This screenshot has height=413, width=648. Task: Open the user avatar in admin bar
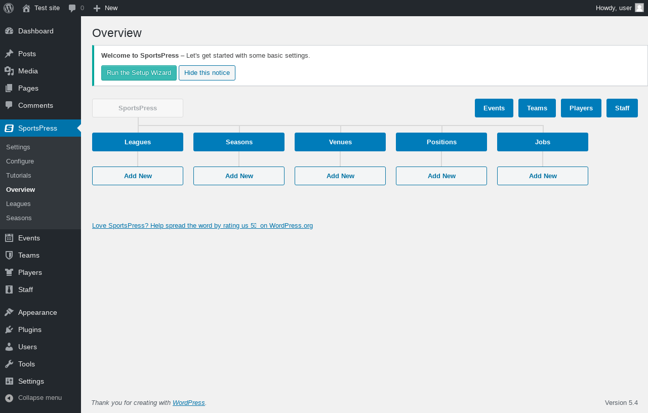[x=639, y=8]
